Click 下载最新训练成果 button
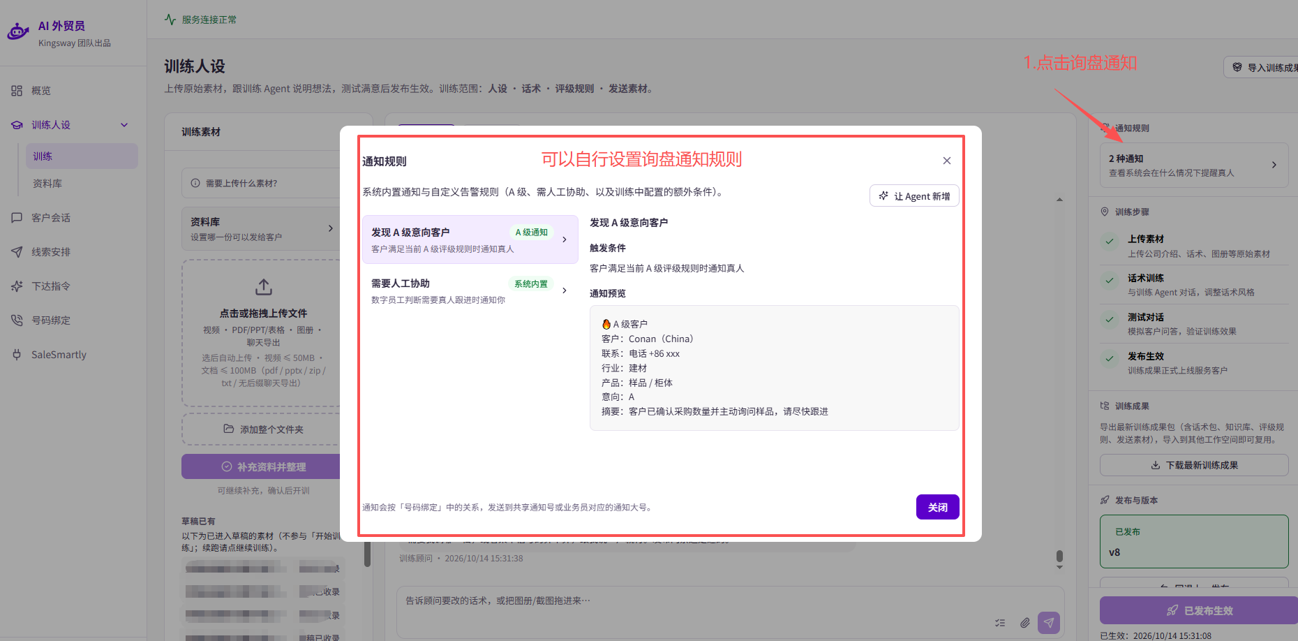The height and width of the screenshot is (641, 1298). (x=1193, y=465)
